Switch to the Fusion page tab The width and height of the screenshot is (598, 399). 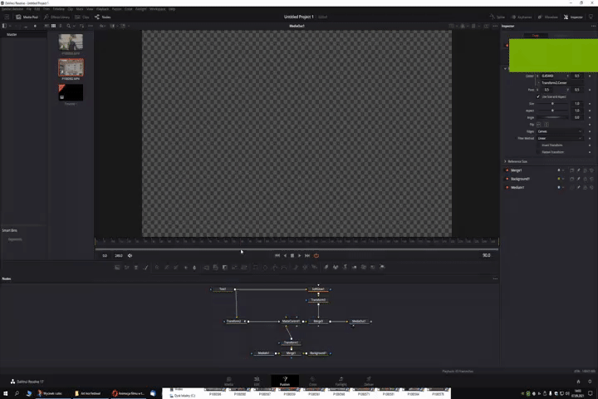point(285,381)
